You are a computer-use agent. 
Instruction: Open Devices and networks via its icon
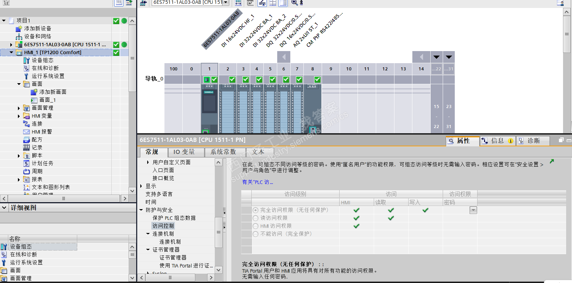[x=19, y=36]
